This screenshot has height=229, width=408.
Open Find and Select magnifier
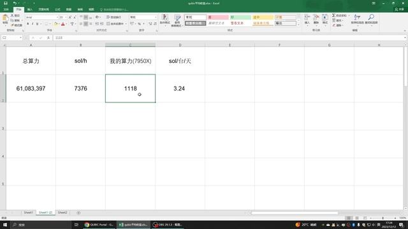tap(371, 20)
